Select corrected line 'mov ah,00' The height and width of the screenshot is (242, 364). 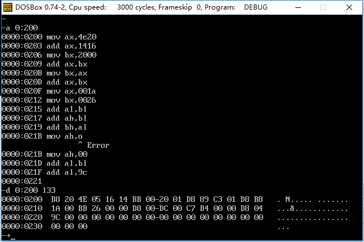click(x=45, y=155)
